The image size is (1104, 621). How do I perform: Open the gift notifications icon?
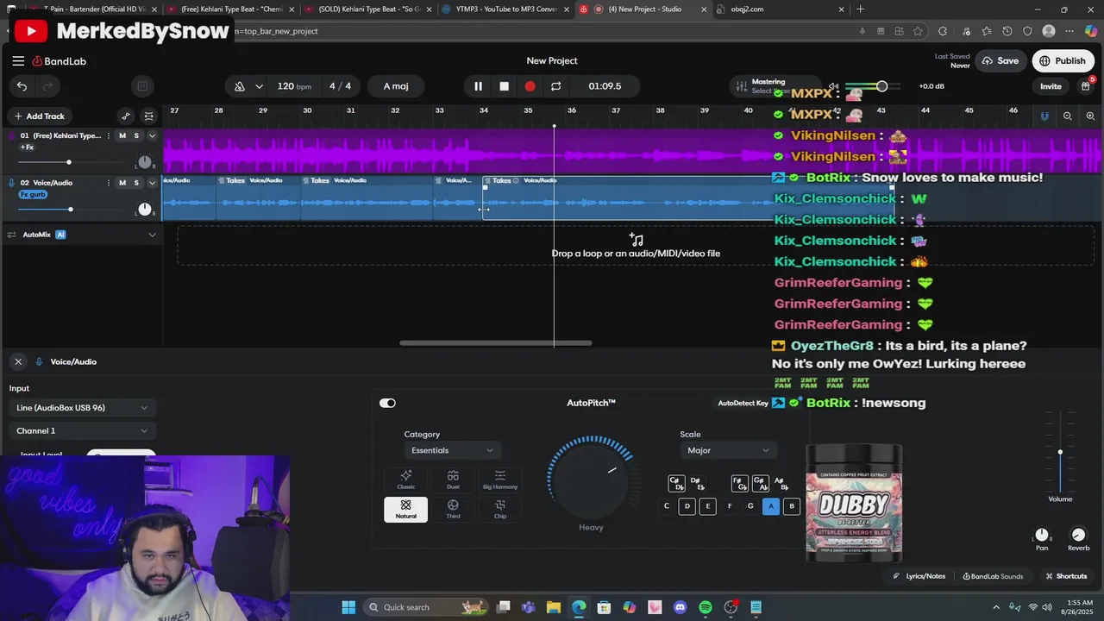pos(1086,85)
